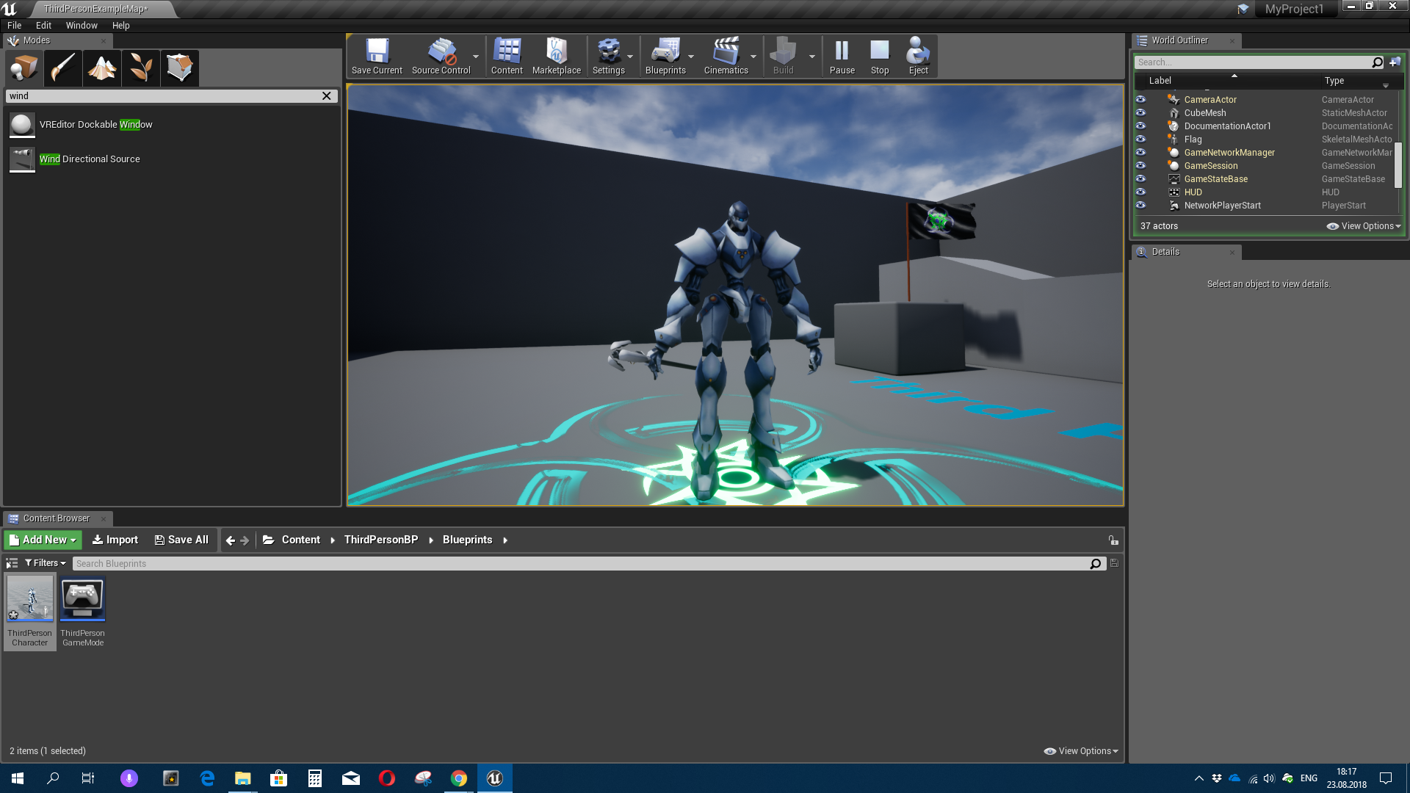Switch to Content Browser tab

pos(57,518)
